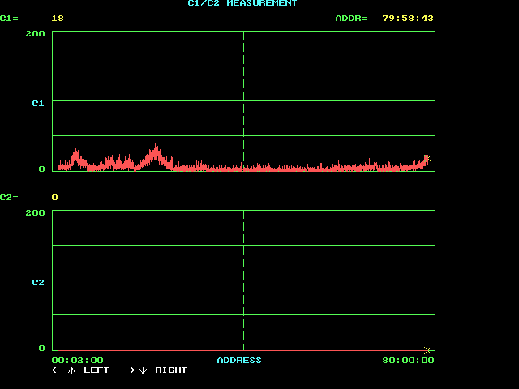The height and width of the screenshot is (389, 519).
Task: Click the C1/C2 MEASUREMENT title
Action: 242,3
